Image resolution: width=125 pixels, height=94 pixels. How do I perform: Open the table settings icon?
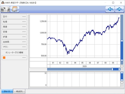[15, 9]
